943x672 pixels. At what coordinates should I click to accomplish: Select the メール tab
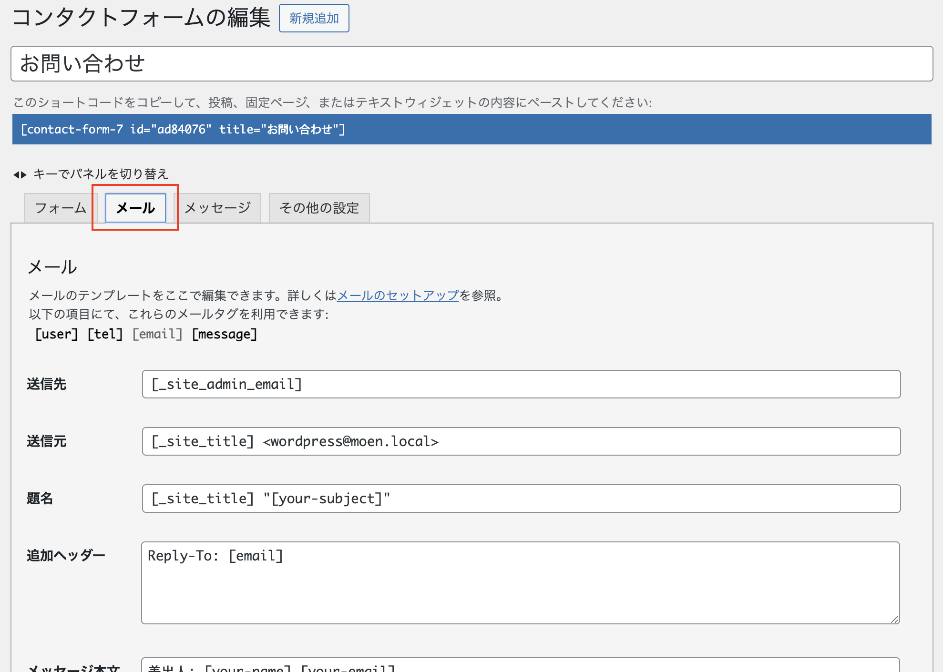pos(135,208)
